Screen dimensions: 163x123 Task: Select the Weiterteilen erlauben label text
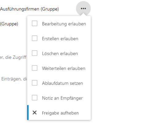click(x=63, y=69)
